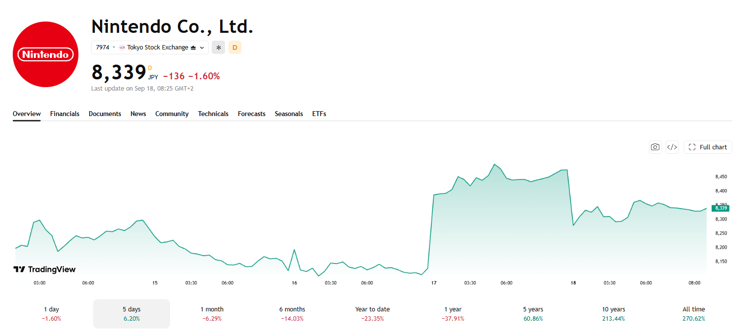The height and width of the screenshot is (330, 743).
Task: Open the Forecasts tab
Action: coord(251,114)
